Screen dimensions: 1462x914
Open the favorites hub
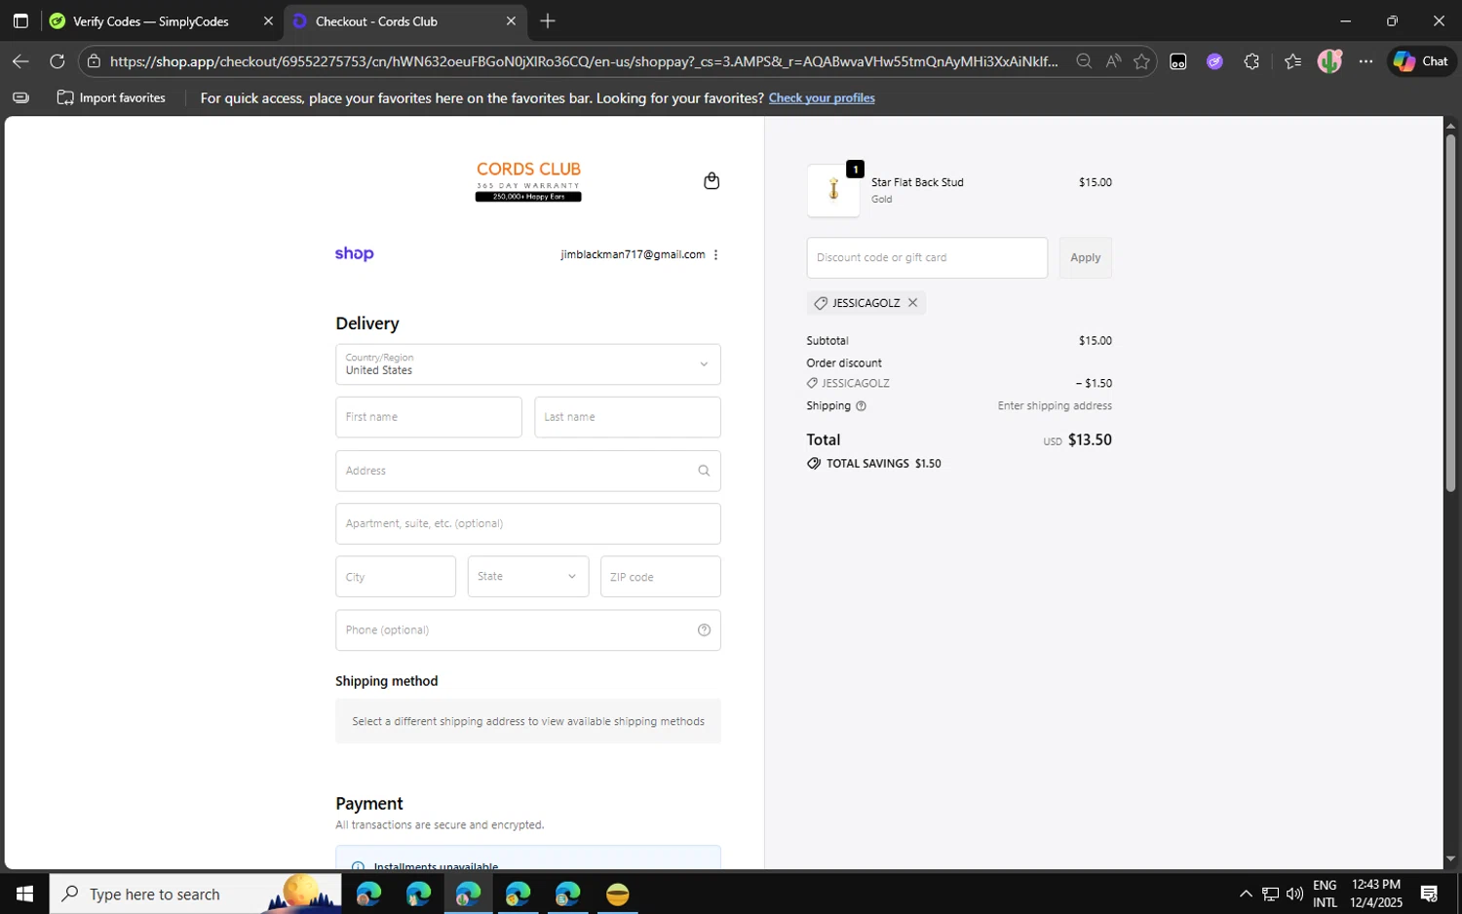1292,61
